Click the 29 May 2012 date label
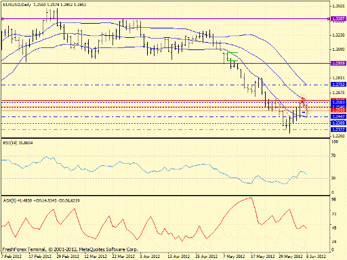Viewport: 347px width, 260px height. [x=291, y=257]
